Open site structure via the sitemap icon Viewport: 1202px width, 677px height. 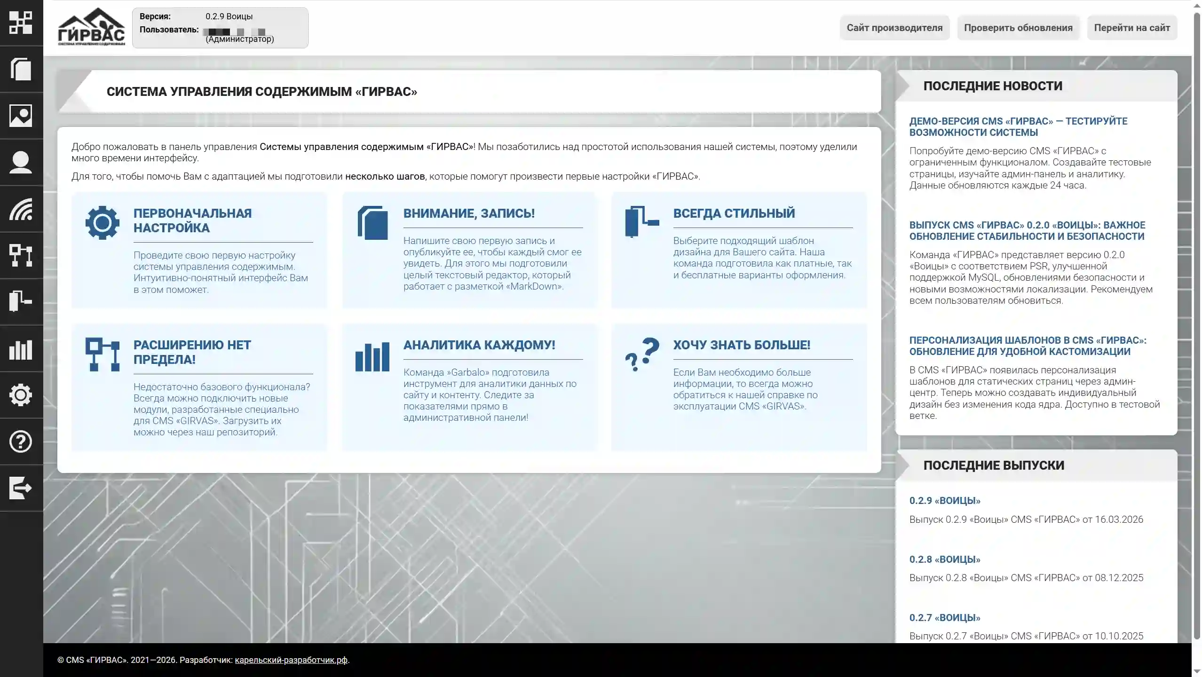pos(21,255)
